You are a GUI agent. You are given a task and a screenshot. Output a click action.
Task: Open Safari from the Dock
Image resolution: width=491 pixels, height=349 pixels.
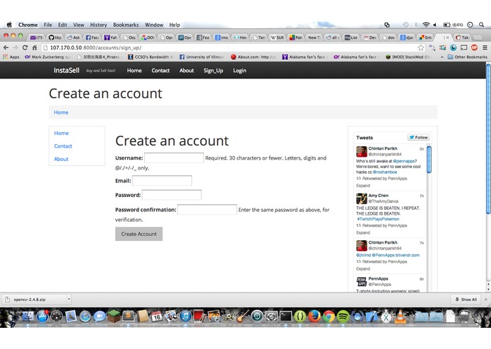pyautogui.click(x=85, y=317)
